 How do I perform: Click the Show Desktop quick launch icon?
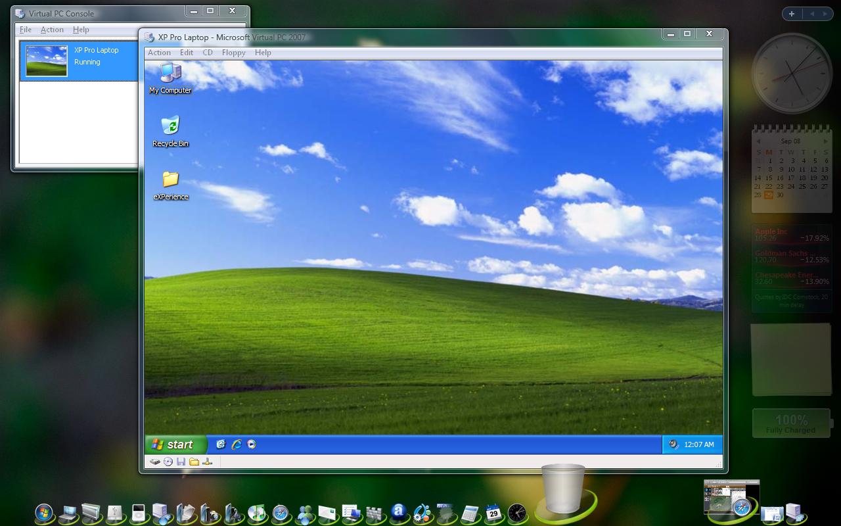click(x=221, y=444)
